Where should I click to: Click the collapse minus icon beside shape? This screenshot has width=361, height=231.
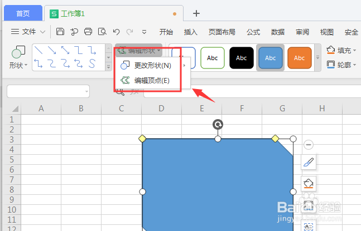click(309, 145)
